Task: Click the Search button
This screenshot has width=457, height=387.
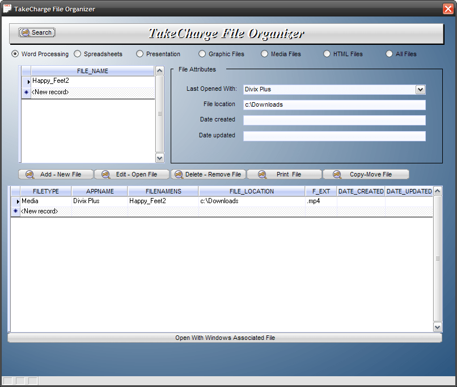Action: (36, 32)
